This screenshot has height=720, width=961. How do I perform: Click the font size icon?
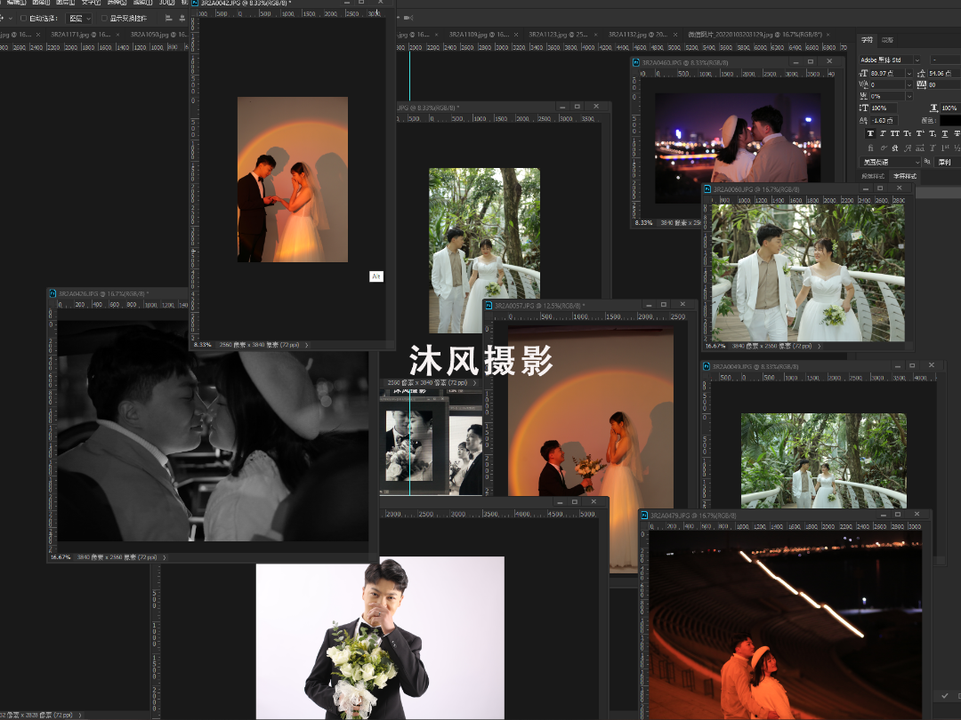point(864,74)
